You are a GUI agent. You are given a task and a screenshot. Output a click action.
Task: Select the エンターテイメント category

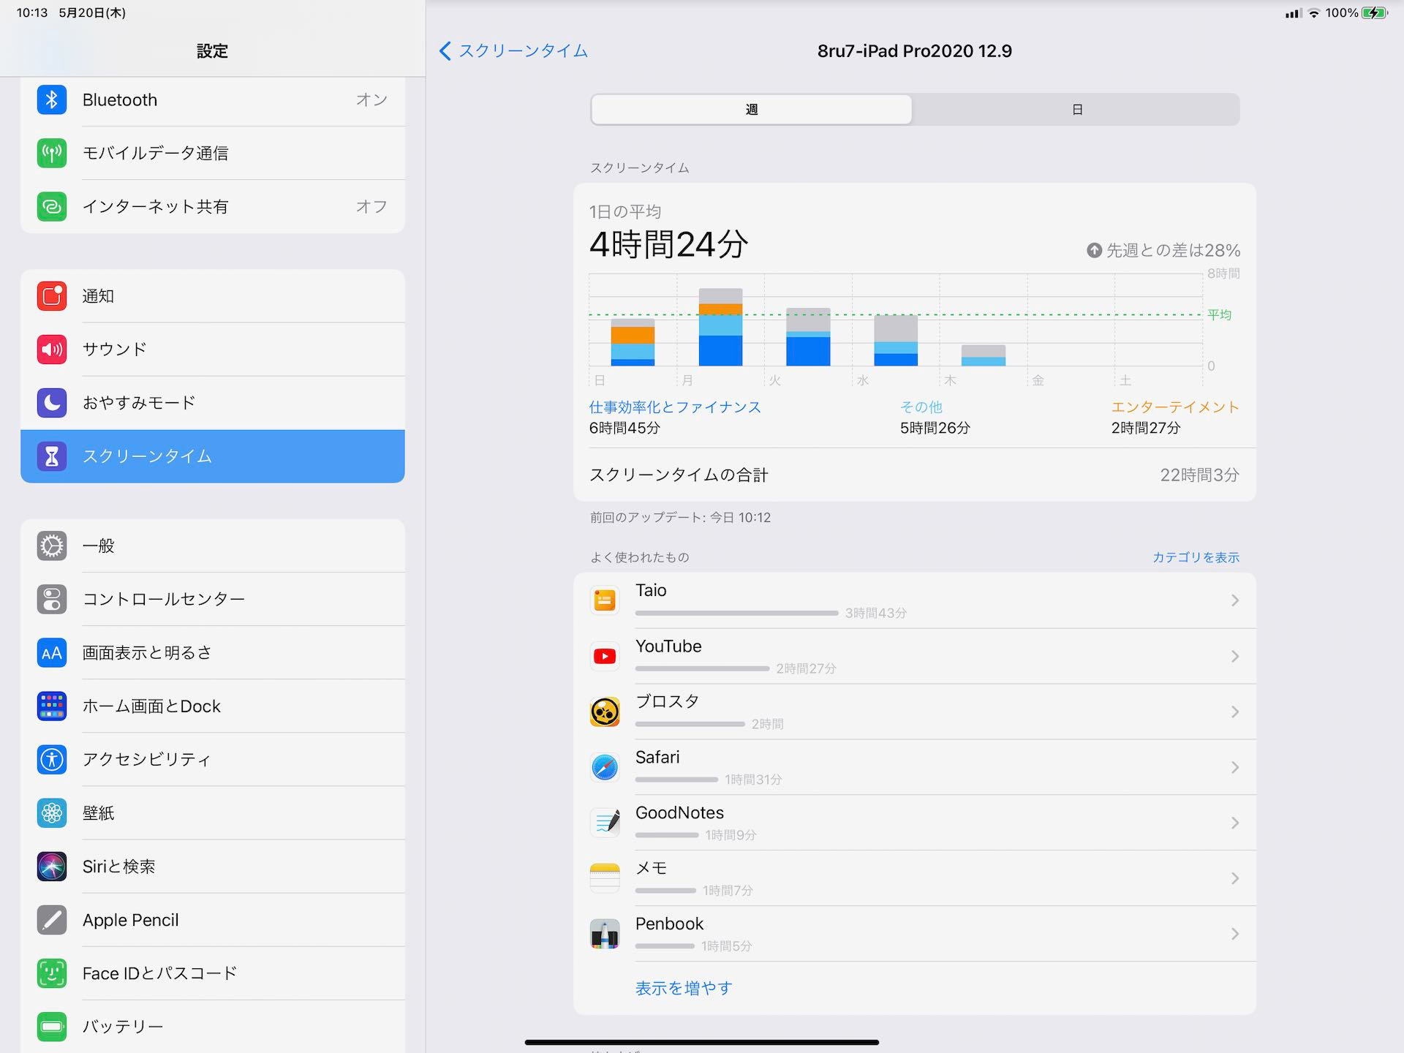1175,407
